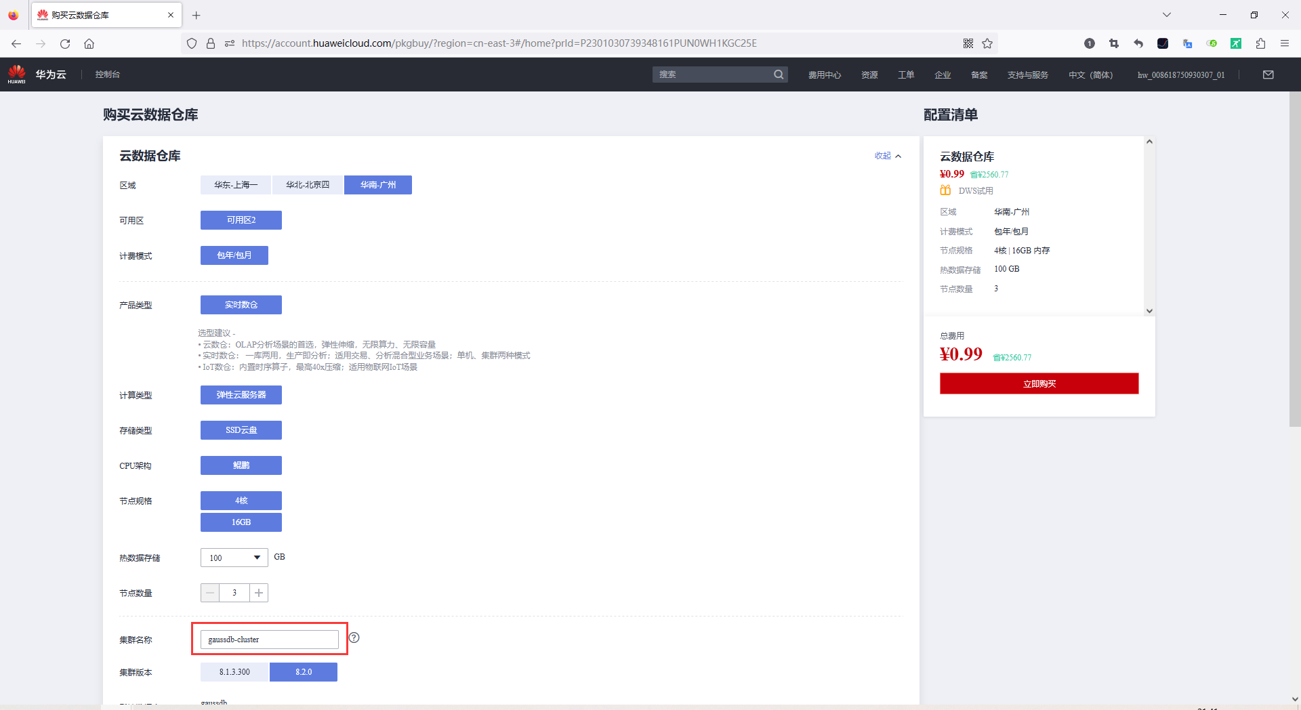This screenshot has width=1301, height=710.
Task: Go to the 控制台 console link
Action: [108, 75]
